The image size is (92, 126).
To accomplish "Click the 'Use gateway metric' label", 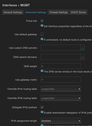I will tap(26, 80).
